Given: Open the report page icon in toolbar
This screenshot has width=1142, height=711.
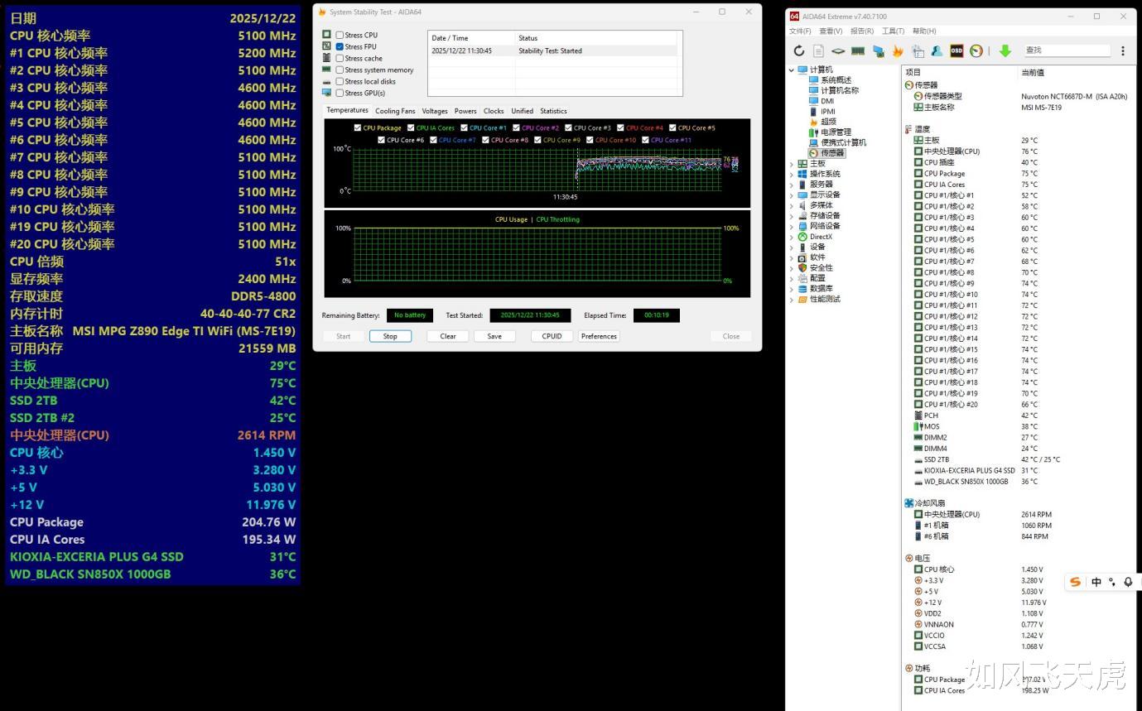Looking at the screenshot, I should [818, 50].
